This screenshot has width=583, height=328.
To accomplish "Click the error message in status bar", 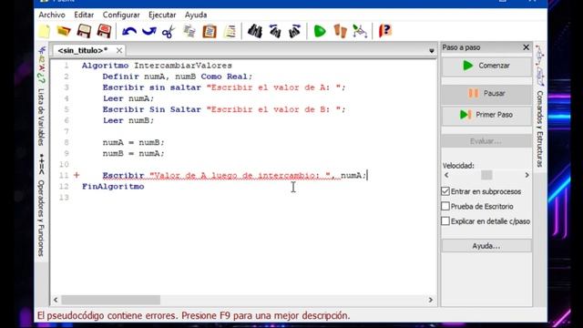I will [193, 316].
